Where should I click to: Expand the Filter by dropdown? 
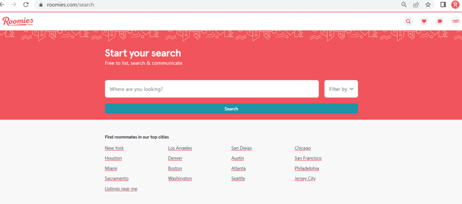click(x=341, y=88)
